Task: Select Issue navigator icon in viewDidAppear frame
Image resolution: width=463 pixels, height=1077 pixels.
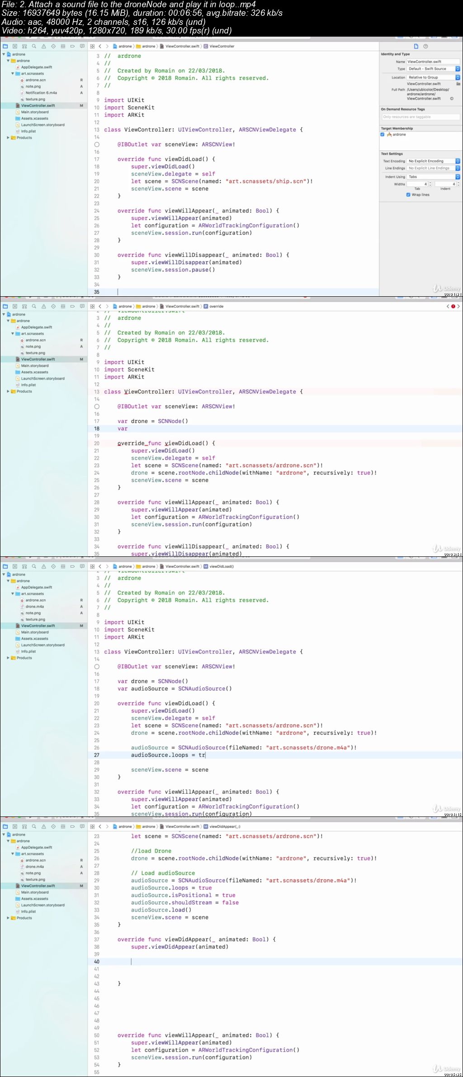Action: 44,826
